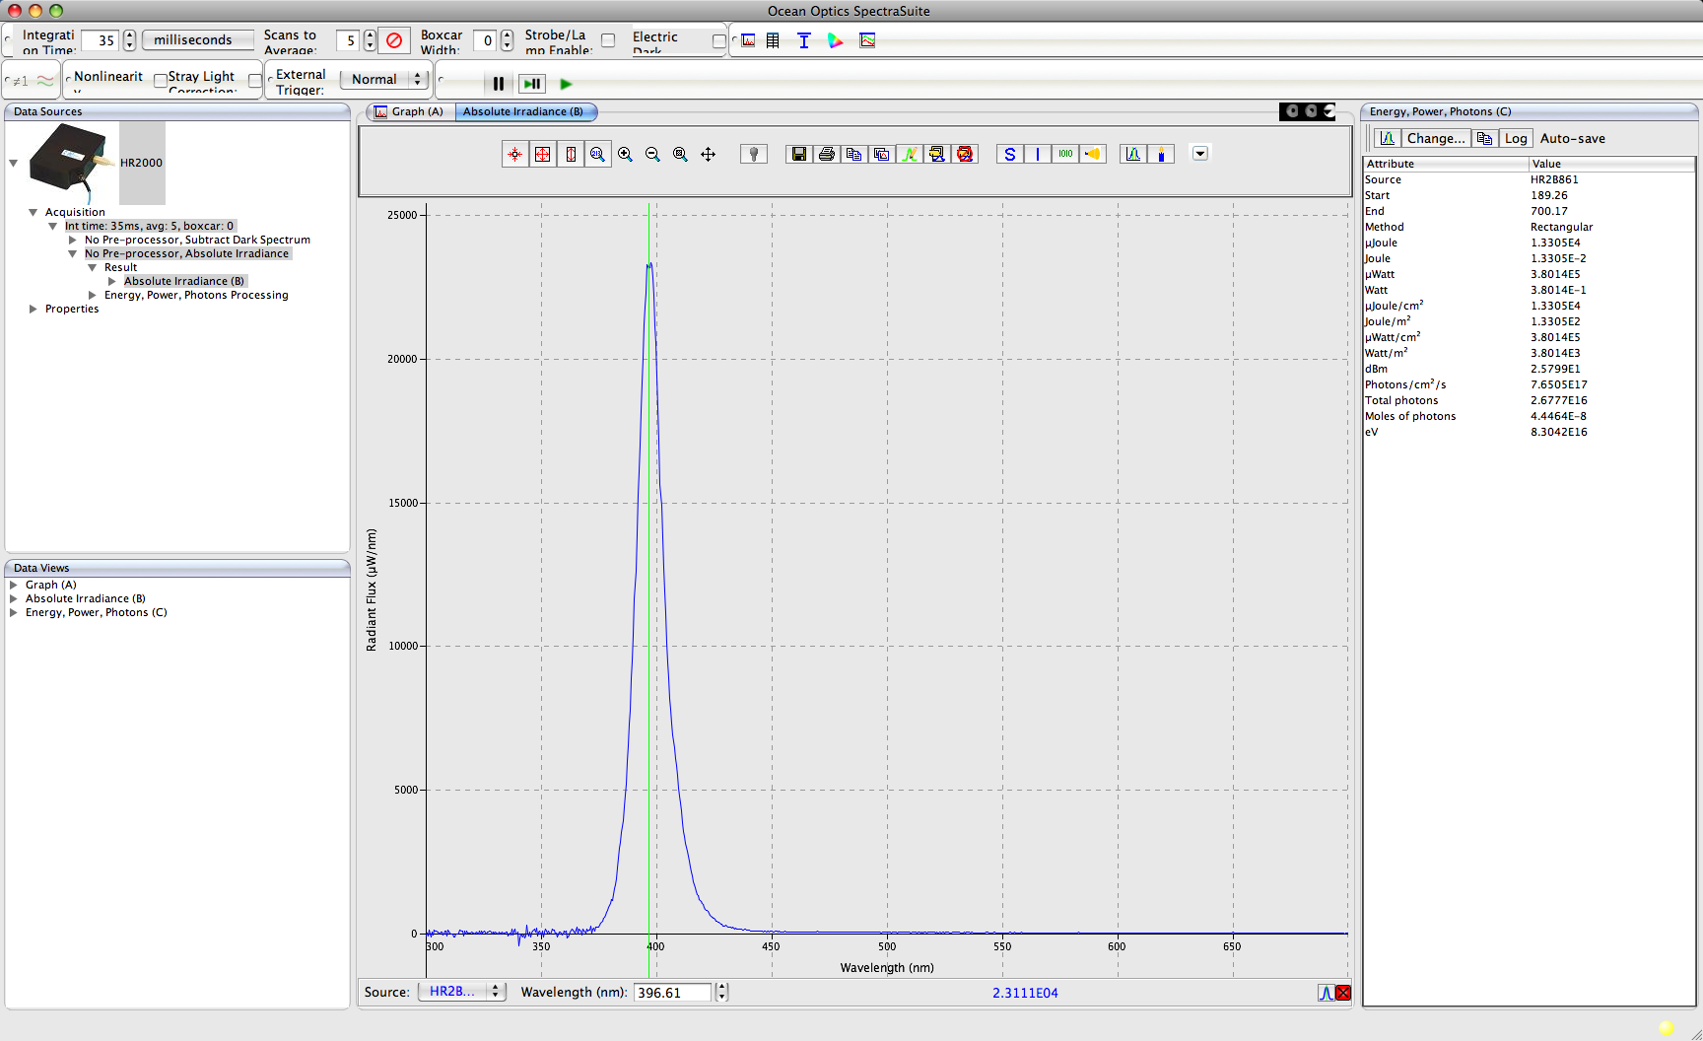Select the HR2000 spectrometer thumbnail

click(74, 163)
